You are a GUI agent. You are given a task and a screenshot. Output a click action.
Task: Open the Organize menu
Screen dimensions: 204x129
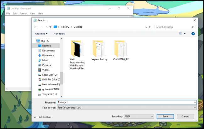coord(41,34)
